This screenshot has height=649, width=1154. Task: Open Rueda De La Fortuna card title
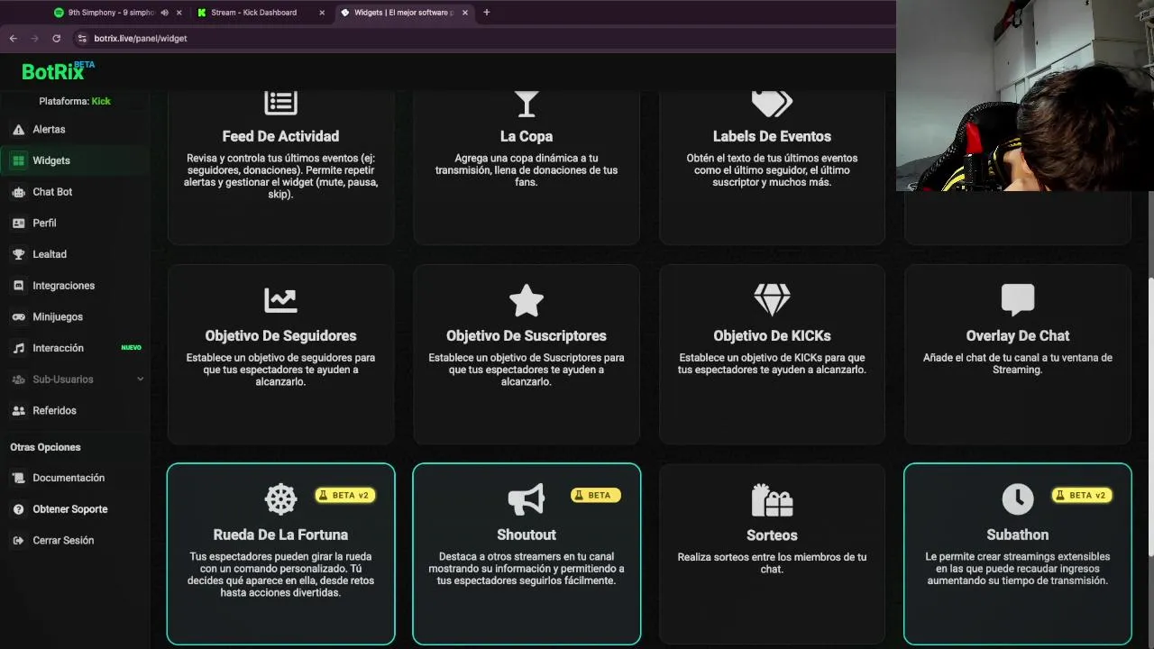[280, 535]
